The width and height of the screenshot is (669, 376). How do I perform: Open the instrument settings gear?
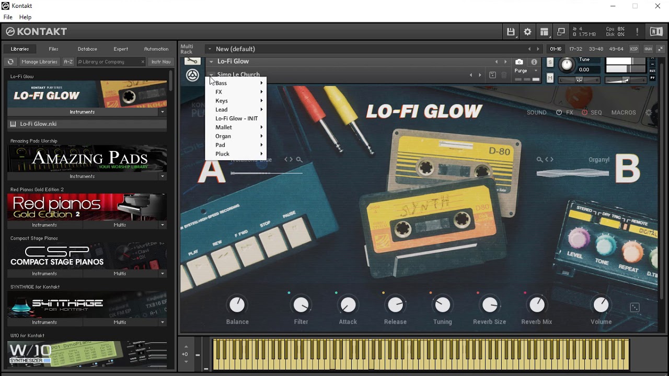pos(649,112)
